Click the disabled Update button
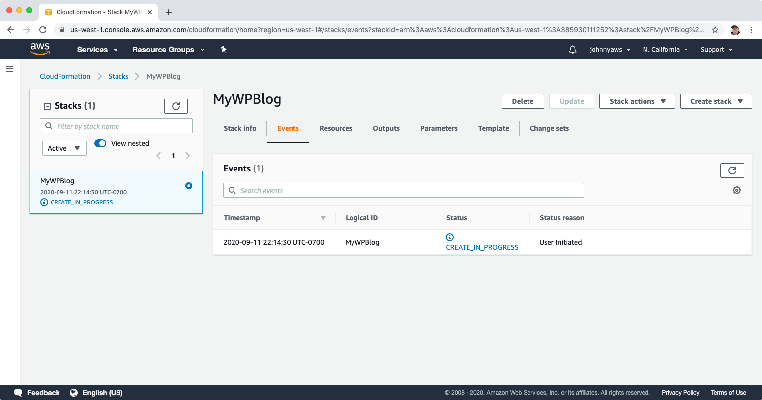The width and height of the screenshot is (762, 400). tap(572, 101)
